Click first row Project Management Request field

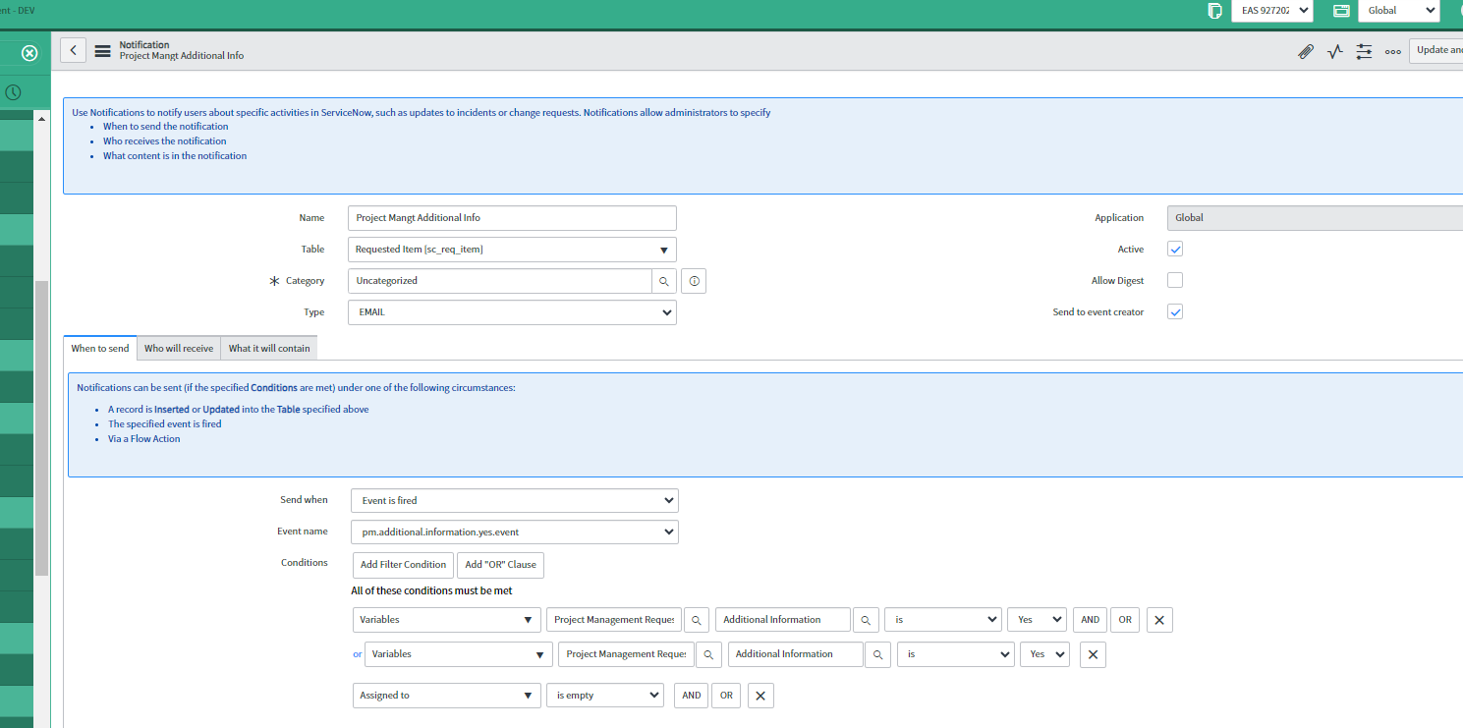click(x=614, y=620)
